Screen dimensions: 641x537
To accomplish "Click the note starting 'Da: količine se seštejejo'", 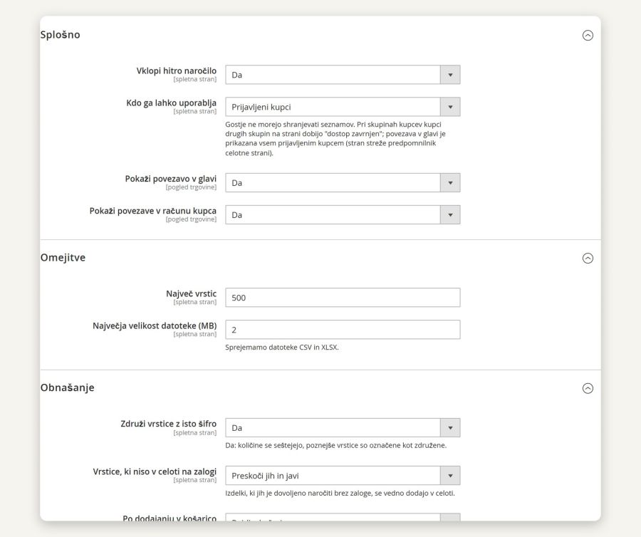I will [x=336, y=445].
